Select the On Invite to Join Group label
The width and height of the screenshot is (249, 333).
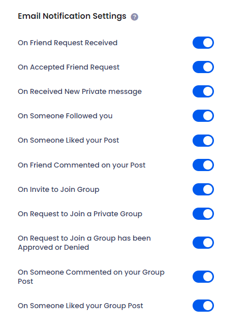[x=58, y=189]
